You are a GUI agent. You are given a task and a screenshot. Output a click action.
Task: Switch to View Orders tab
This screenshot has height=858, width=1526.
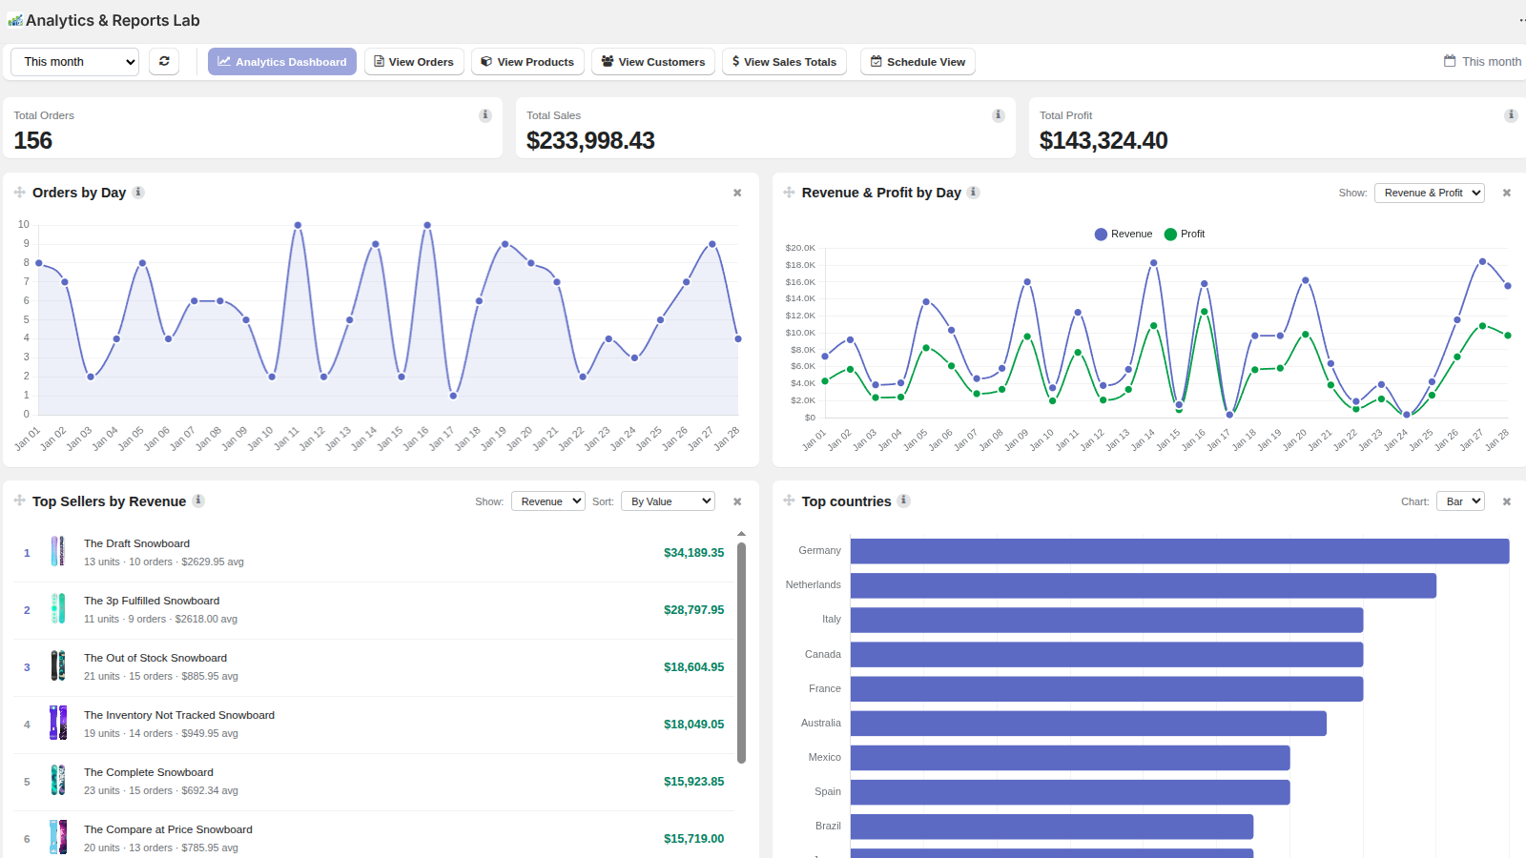click(414, 62)
